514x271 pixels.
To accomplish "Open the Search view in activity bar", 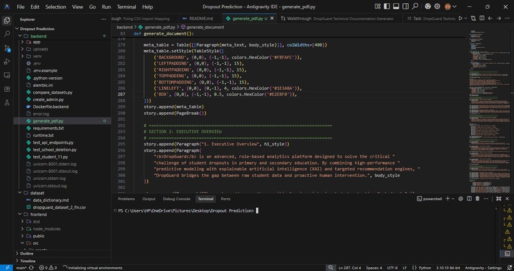I will tap(6, 34).
